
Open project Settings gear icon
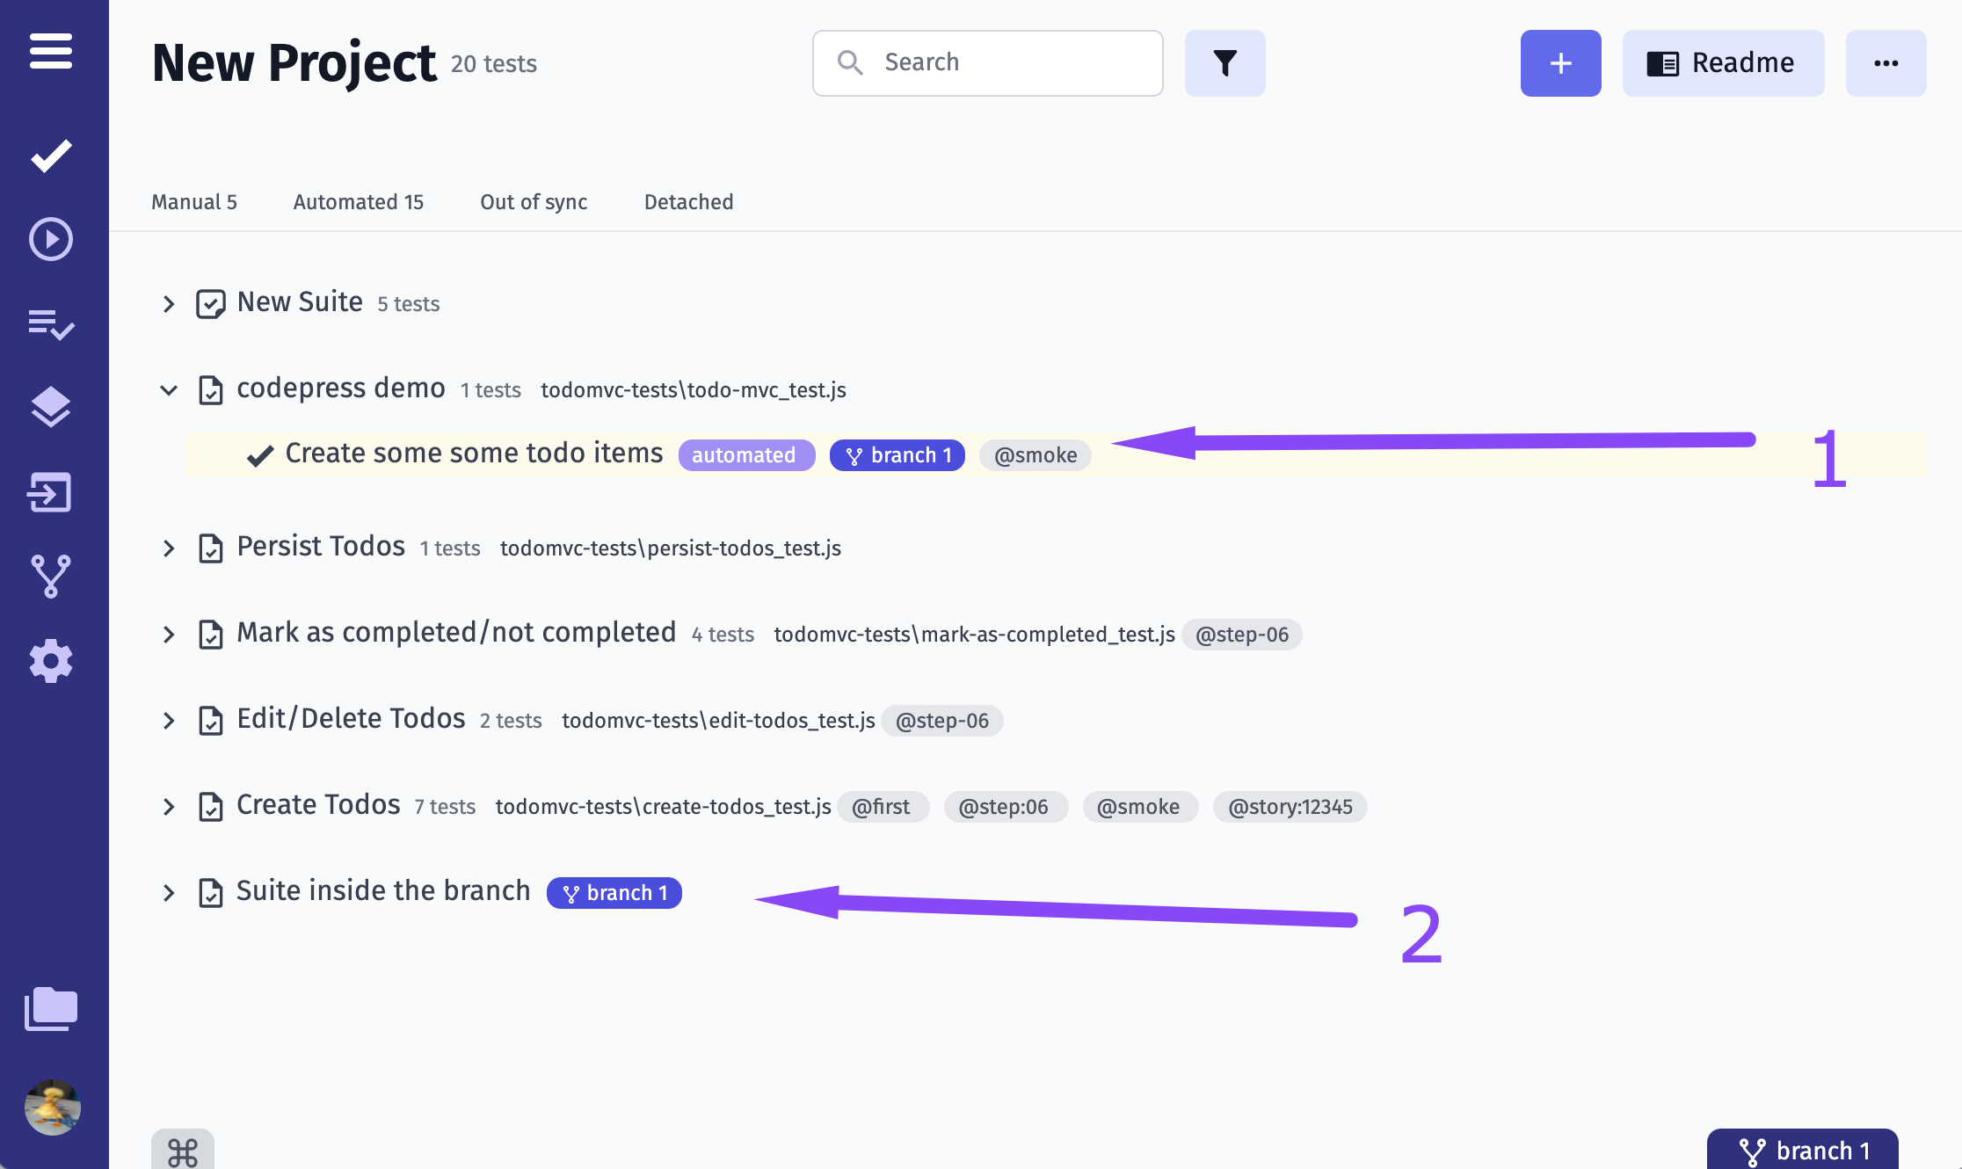tap(51, 661)
